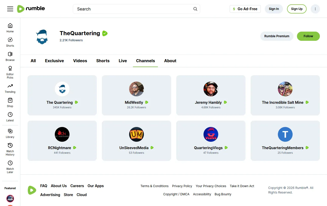Click the Sign Up button
The width and height of the screenshot is (327, 206).
pyautogui.click(x=297, y=9)
